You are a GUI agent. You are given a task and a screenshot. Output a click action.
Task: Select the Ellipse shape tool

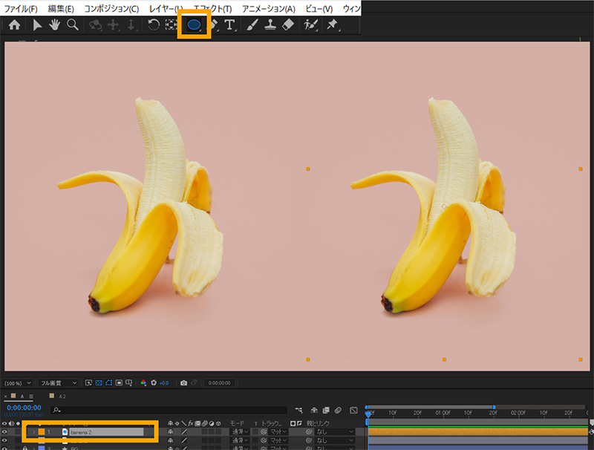point(194,25)
